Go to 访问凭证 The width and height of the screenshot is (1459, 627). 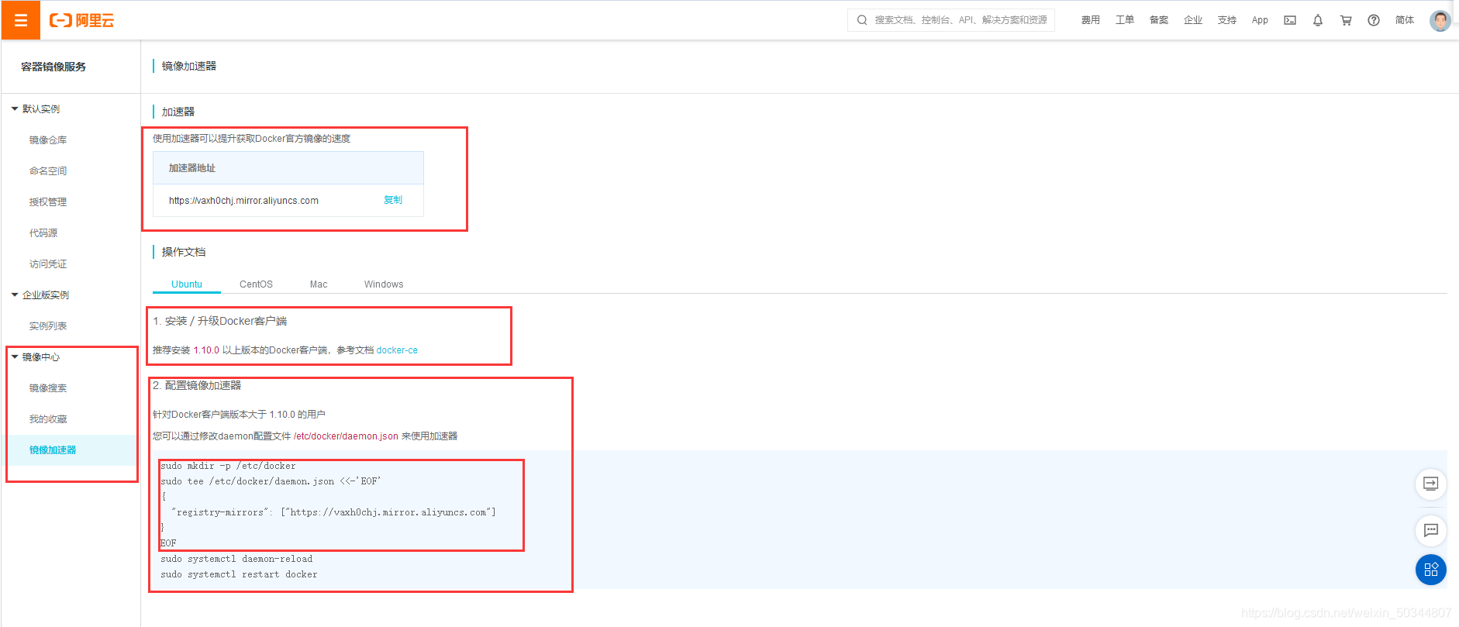[48, 264]
